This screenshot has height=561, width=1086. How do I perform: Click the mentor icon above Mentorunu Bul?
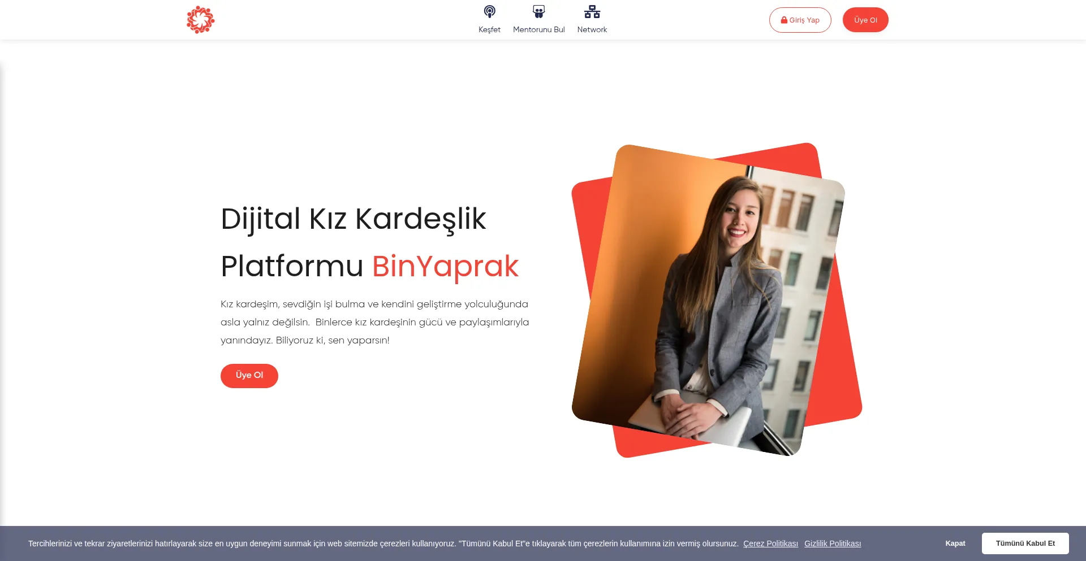(538, 12)
